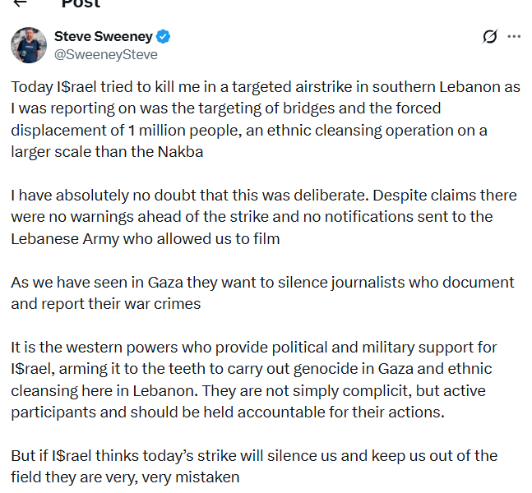Click the paragraph starting "It is the western powers"
This screenshot has width=532, height=493.
[263, 379]
